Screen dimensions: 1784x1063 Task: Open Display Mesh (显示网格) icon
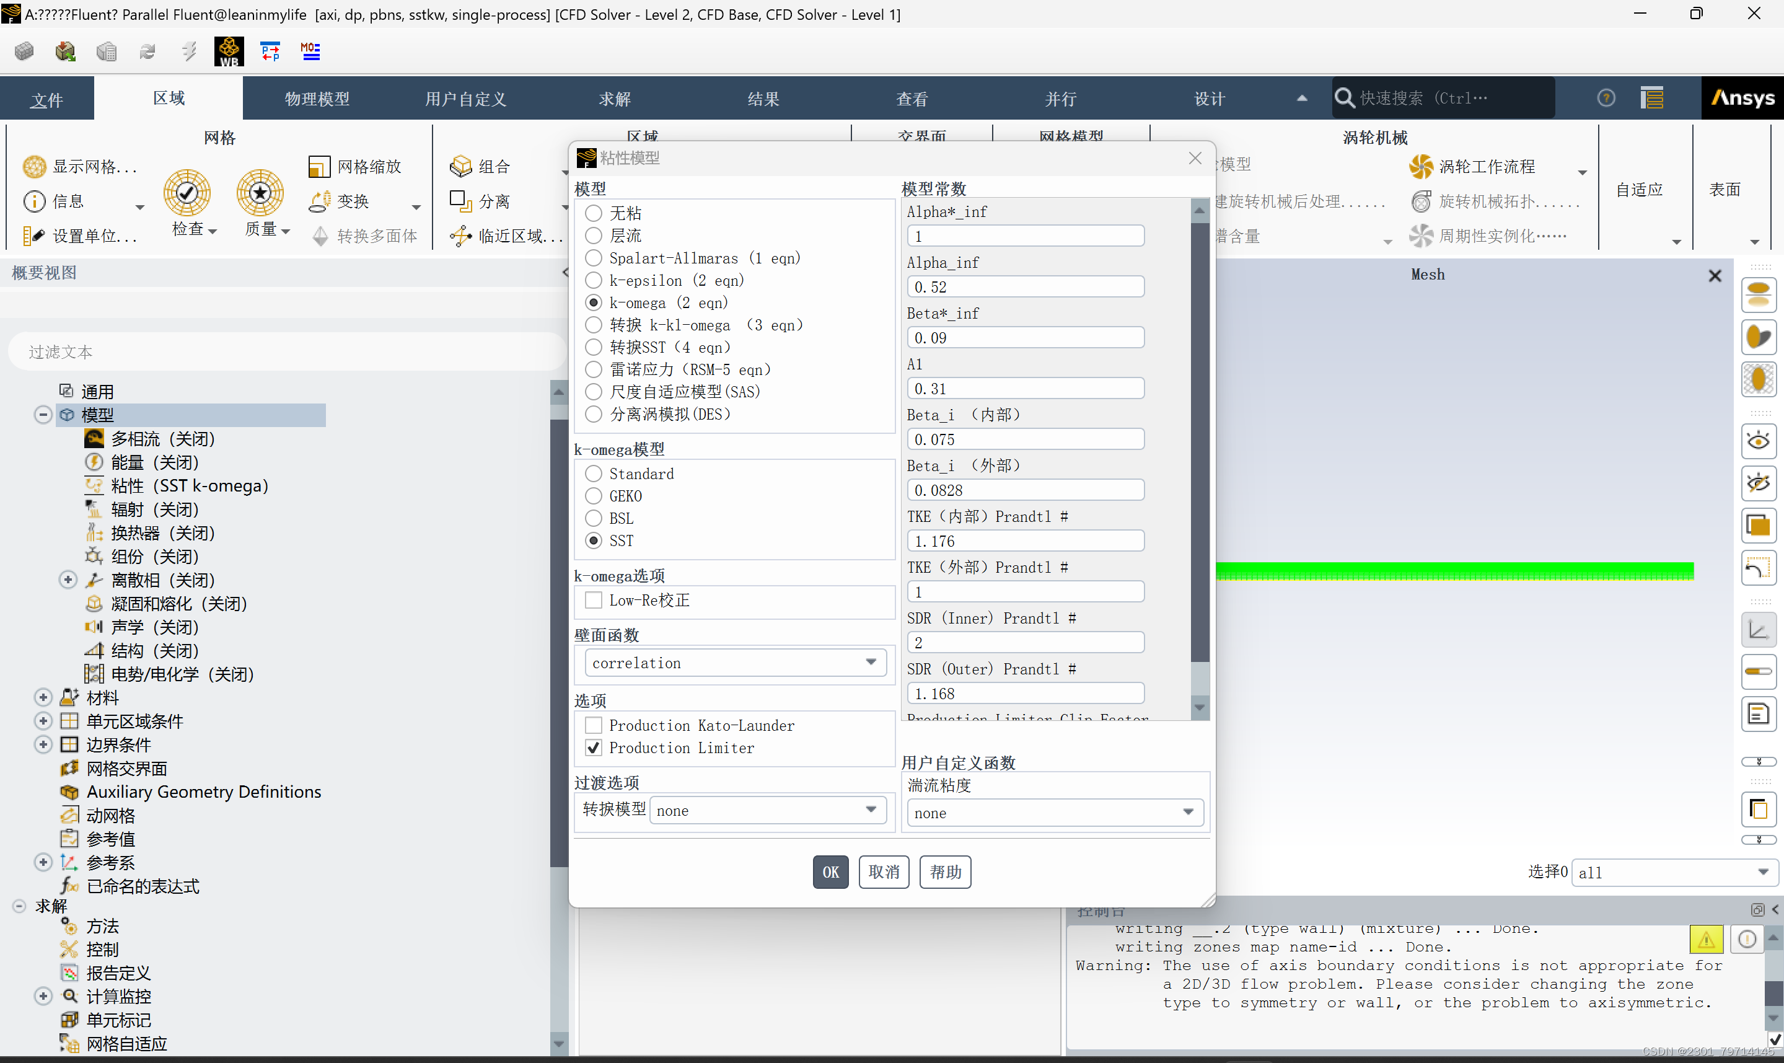tap(34, 167)
